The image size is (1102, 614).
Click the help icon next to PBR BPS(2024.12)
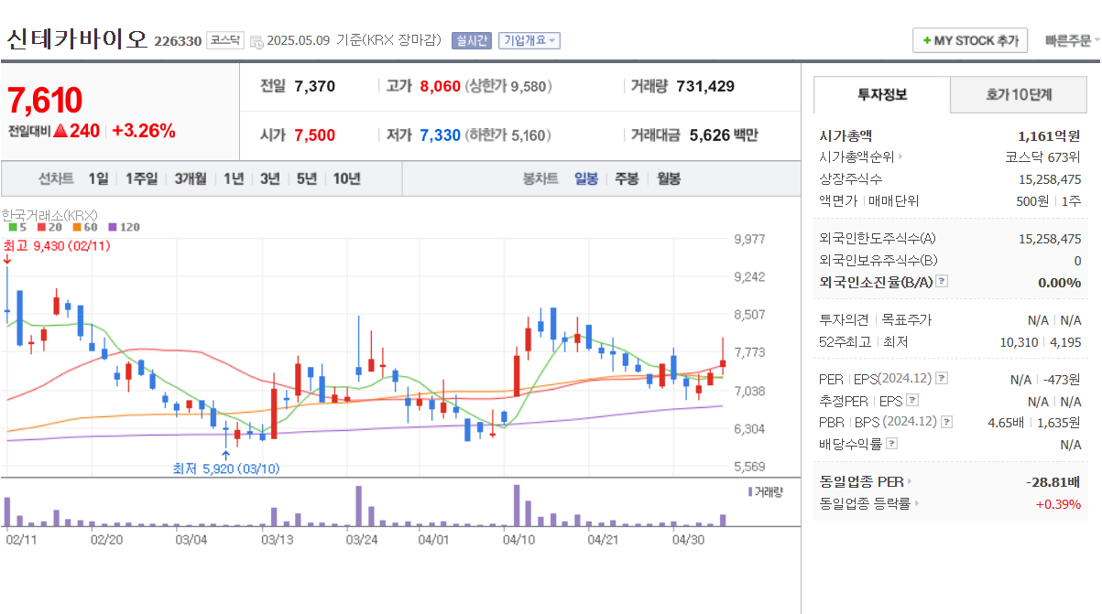coord(947,423)
